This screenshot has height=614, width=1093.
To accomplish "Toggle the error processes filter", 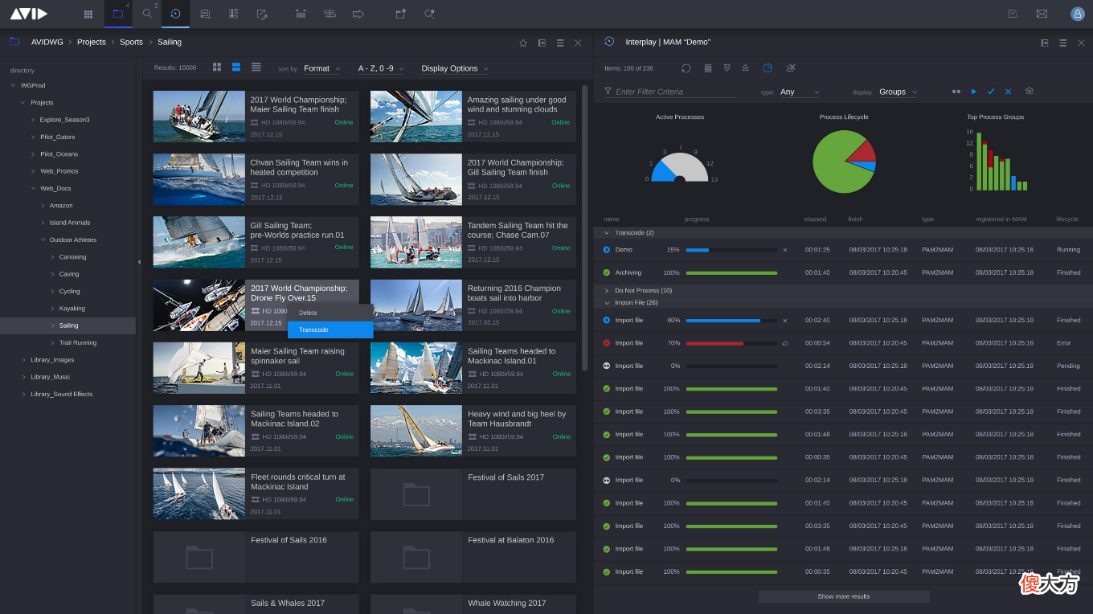I will tap(1008, 92).
